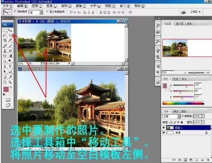Open Bridge from the options bar
The image size is (212, 163).
pos(184,12)
